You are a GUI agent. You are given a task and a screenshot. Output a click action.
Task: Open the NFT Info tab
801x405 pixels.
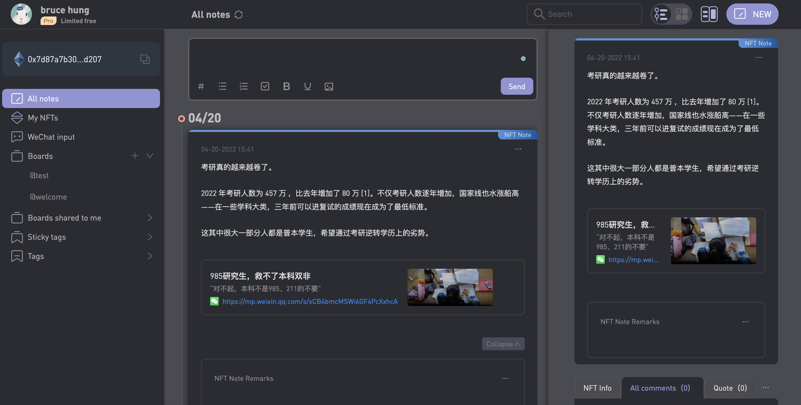[597, 388]
